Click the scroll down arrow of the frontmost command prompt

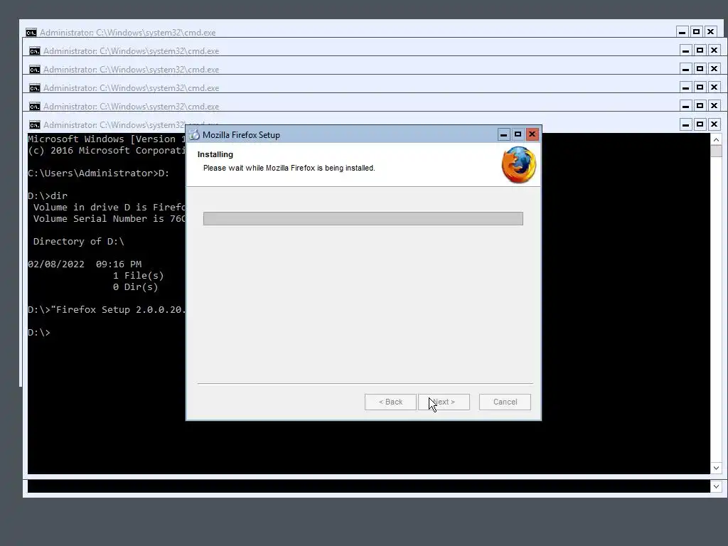716,468
